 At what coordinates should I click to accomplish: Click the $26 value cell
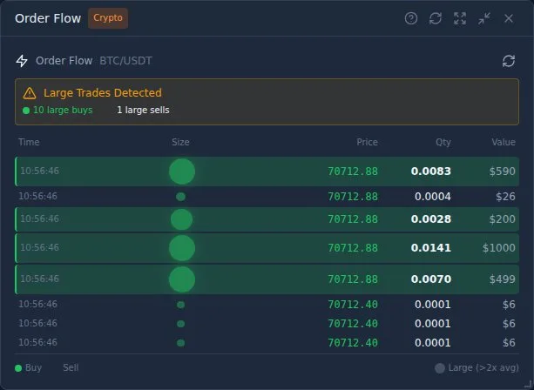coord(505,197)
